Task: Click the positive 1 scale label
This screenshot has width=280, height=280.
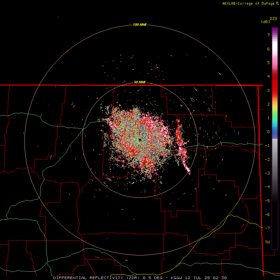Action: click(268, 118)
